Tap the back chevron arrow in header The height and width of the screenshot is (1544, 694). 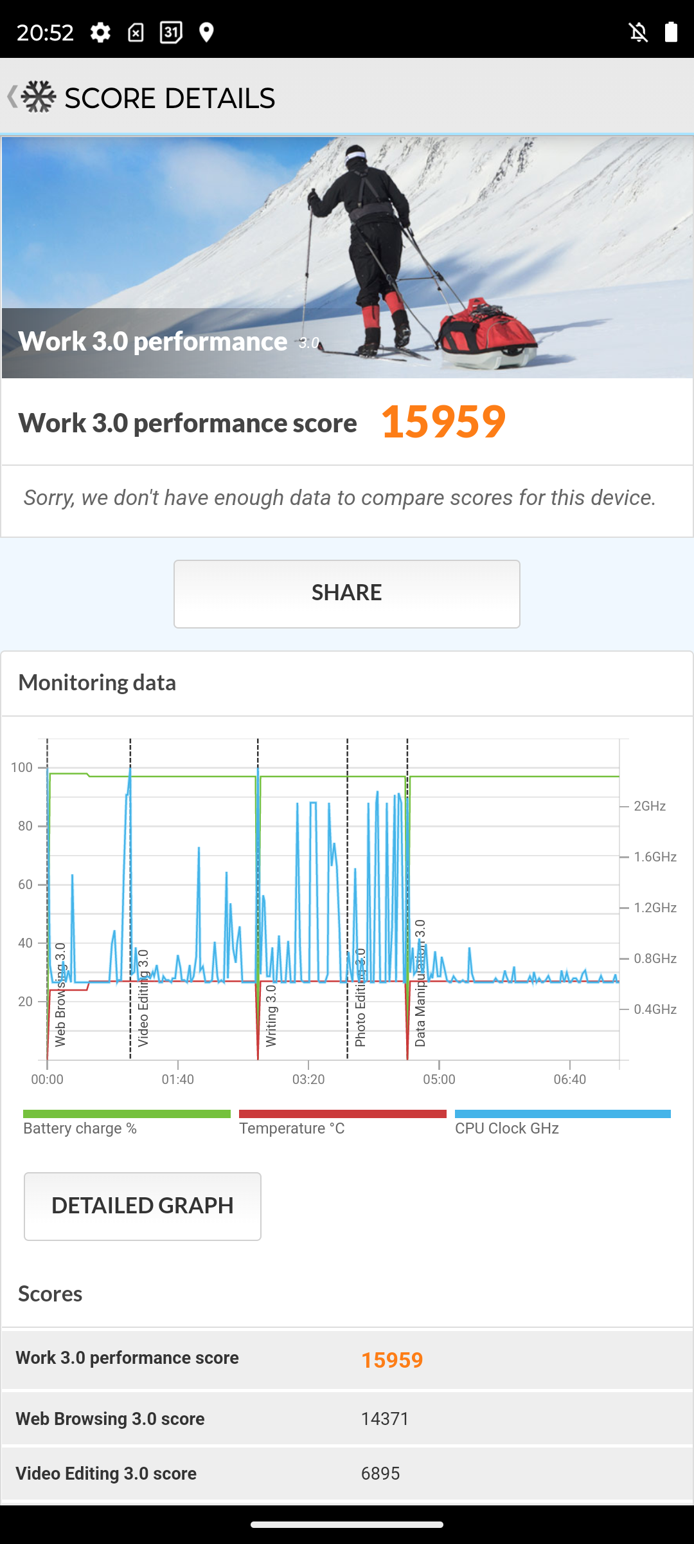click(x=12, y=97)
